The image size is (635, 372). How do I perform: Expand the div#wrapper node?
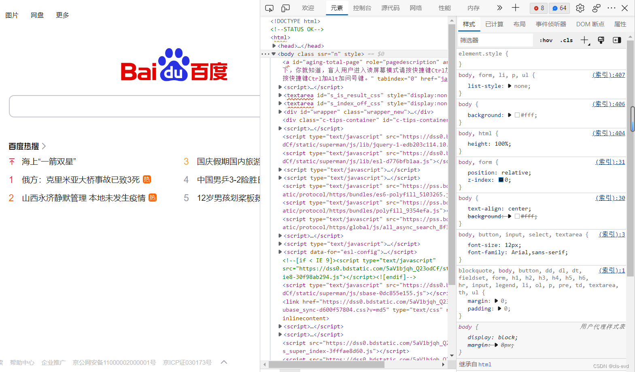(280, 112)
